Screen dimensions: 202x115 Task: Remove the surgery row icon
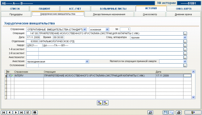(x=105, y=103)
